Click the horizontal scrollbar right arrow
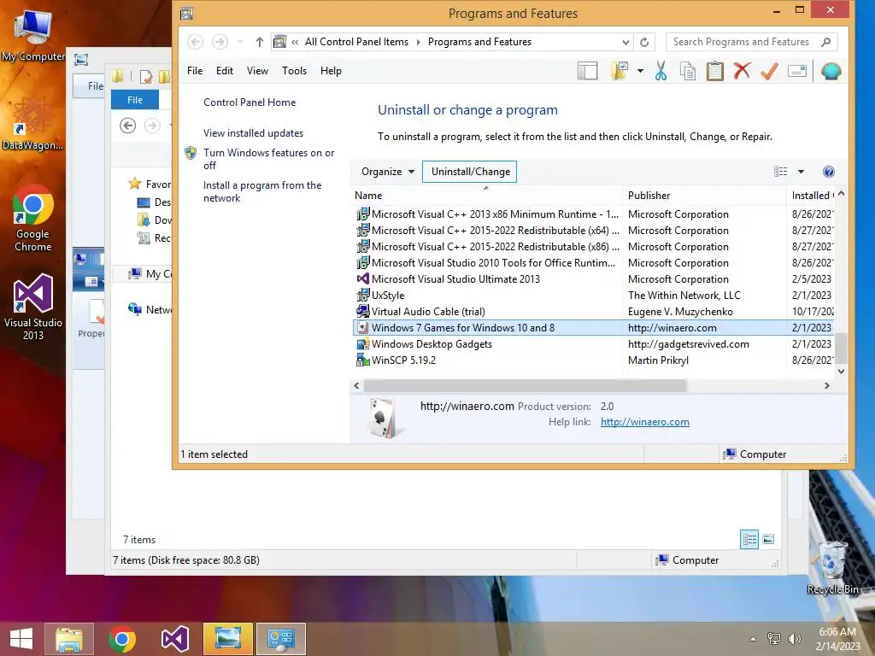 pos(826,385)
